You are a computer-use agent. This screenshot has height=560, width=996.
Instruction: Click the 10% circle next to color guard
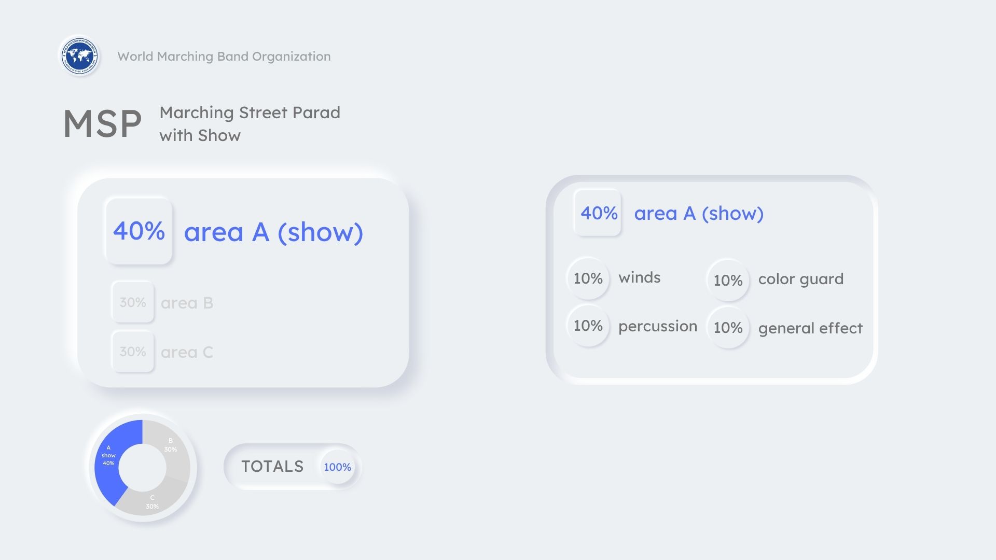(x=728, y=281)
